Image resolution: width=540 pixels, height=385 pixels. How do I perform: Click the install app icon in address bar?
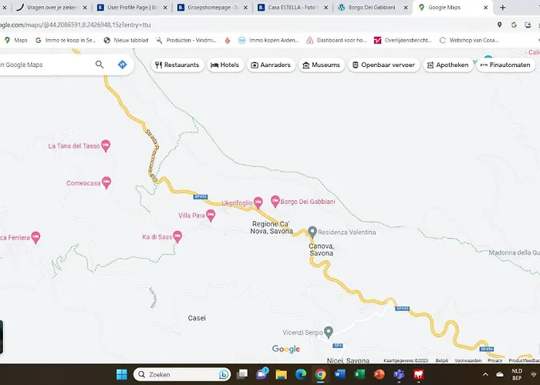click(x=528, y=25)
